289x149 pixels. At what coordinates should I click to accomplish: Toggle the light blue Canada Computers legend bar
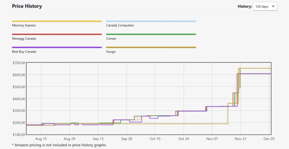pos(151,21)
